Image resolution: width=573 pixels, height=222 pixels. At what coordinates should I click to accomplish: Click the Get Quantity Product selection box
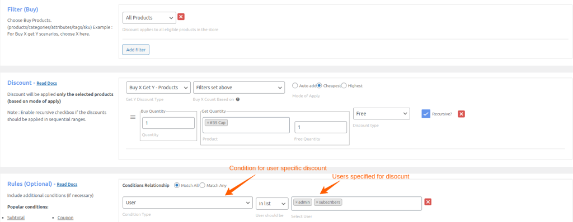246,125
